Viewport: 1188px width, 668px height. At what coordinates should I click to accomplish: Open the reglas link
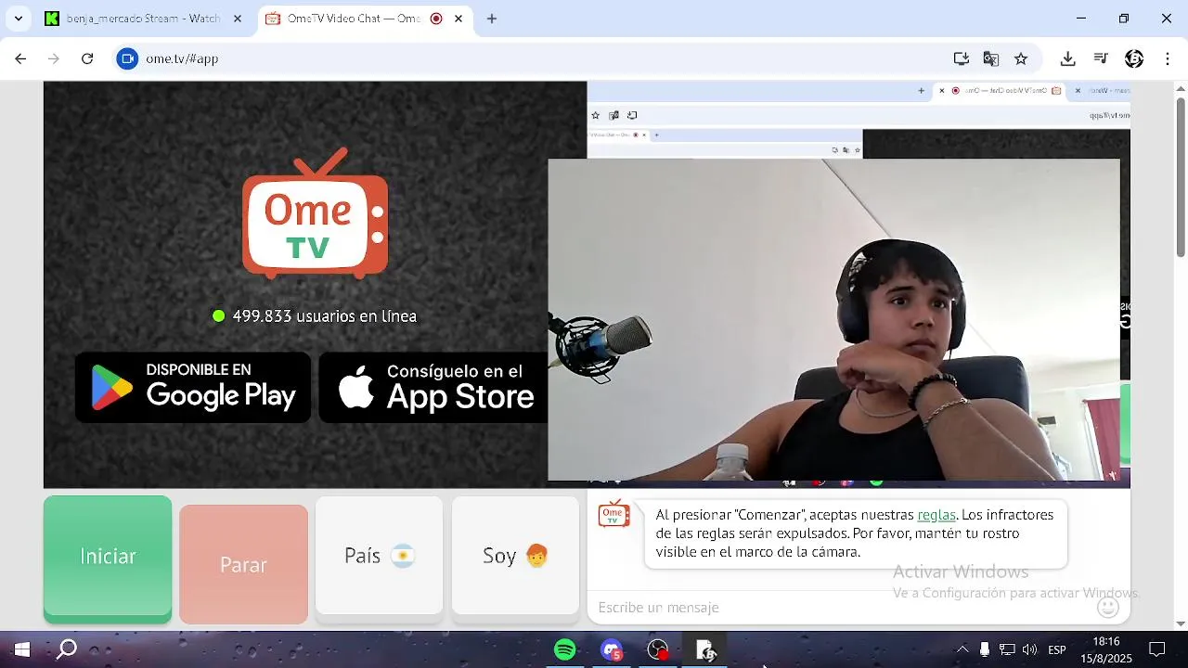936,515
